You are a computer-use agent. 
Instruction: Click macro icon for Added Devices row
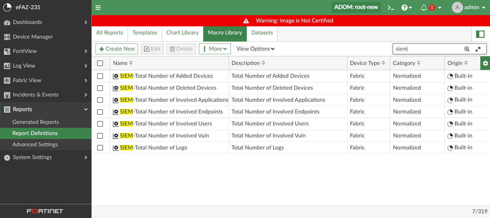click(116, 76)
